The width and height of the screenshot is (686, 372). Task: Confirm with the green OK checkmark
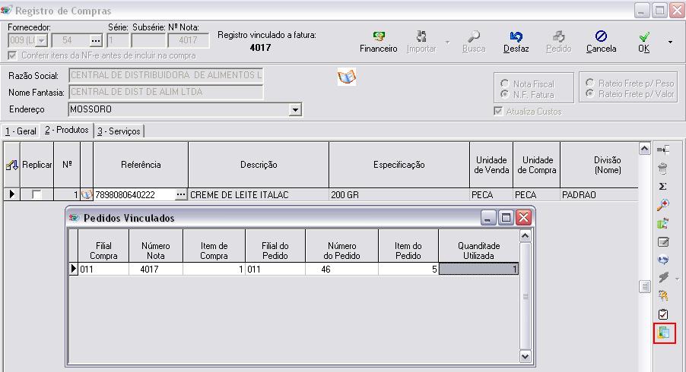point(643,41)
